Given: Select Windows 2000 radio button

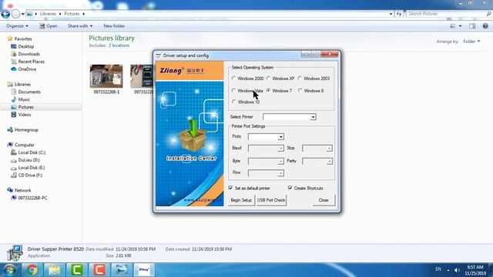Looking at the screenshot, I should pos(233,78).
